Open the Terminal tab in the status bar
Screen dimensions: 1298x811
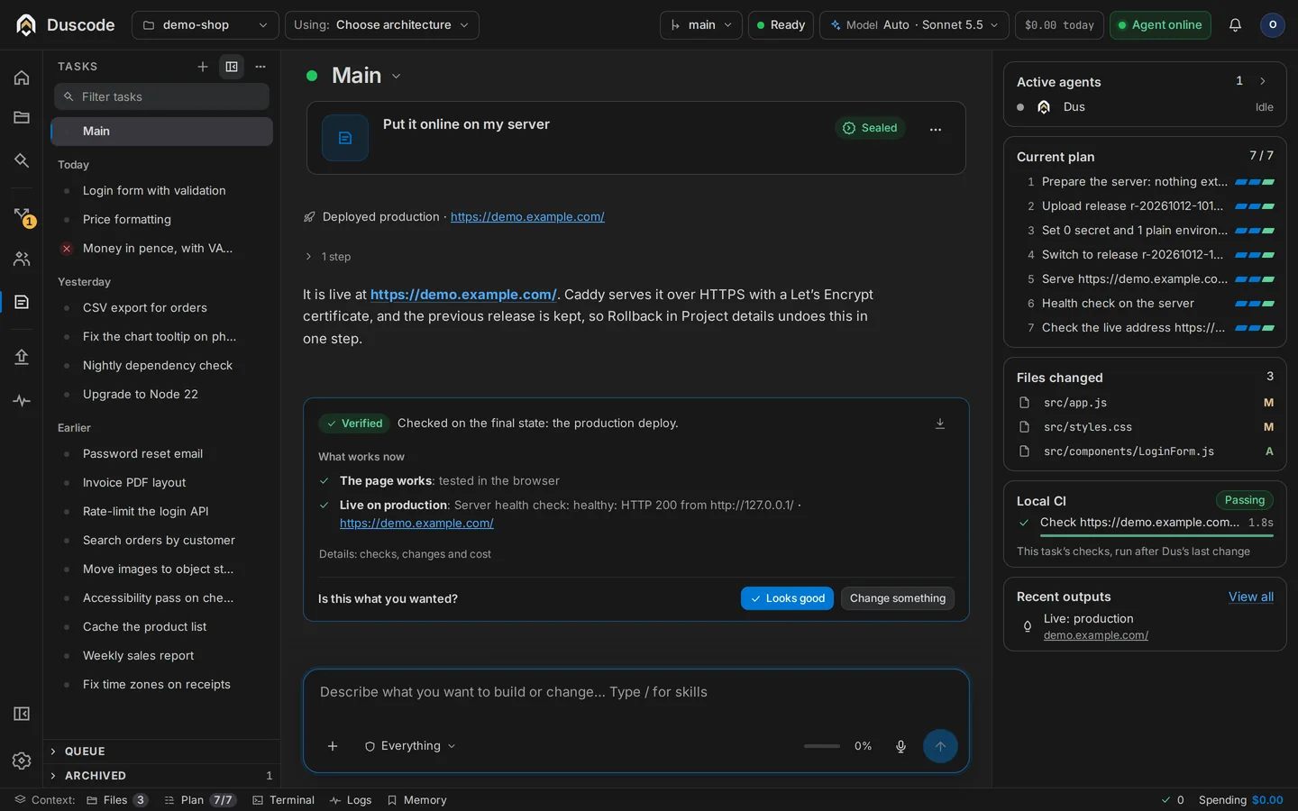[x=283, y=800]
